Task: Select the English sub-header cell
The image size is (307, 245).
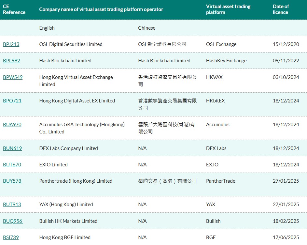Action: pos(47,28)
